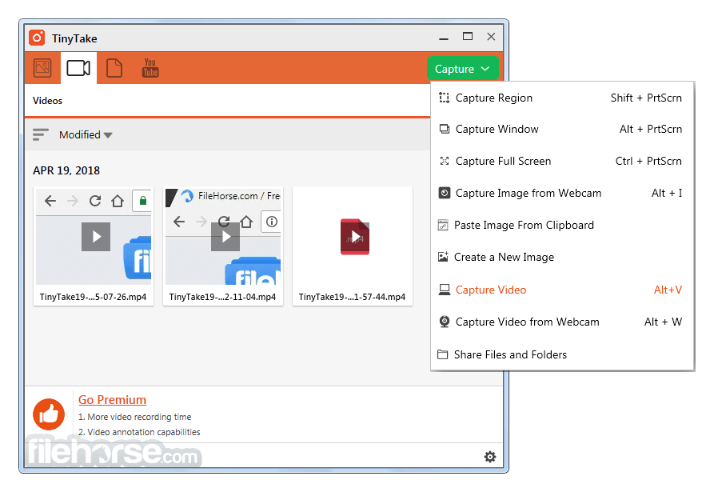Image resolution: width=710 pixels, height=492 pixels.
Task: Click 'Video annotation capabilities' text
Action: pos(144,432)
